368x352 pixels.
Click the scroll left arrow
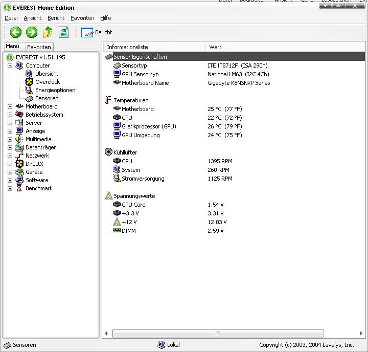106,333
